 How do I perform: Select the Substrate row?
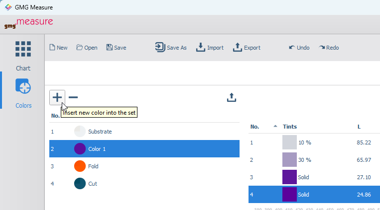tap(144, 132)
